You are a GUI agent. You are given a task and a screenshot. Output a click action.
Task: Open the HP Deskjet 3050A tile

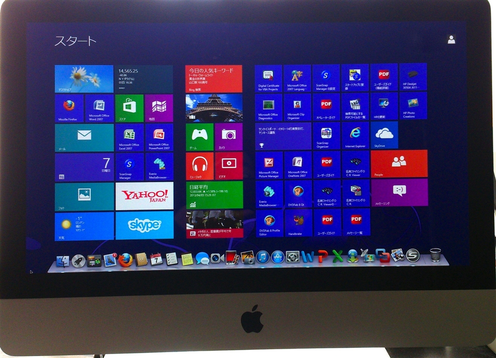(413, 77)
